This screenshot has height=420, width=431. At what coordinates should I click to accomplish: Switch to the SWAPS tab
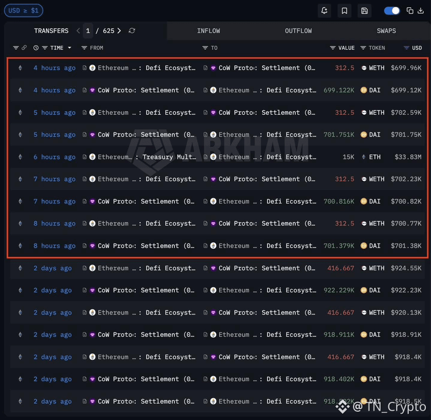[386, 31]
